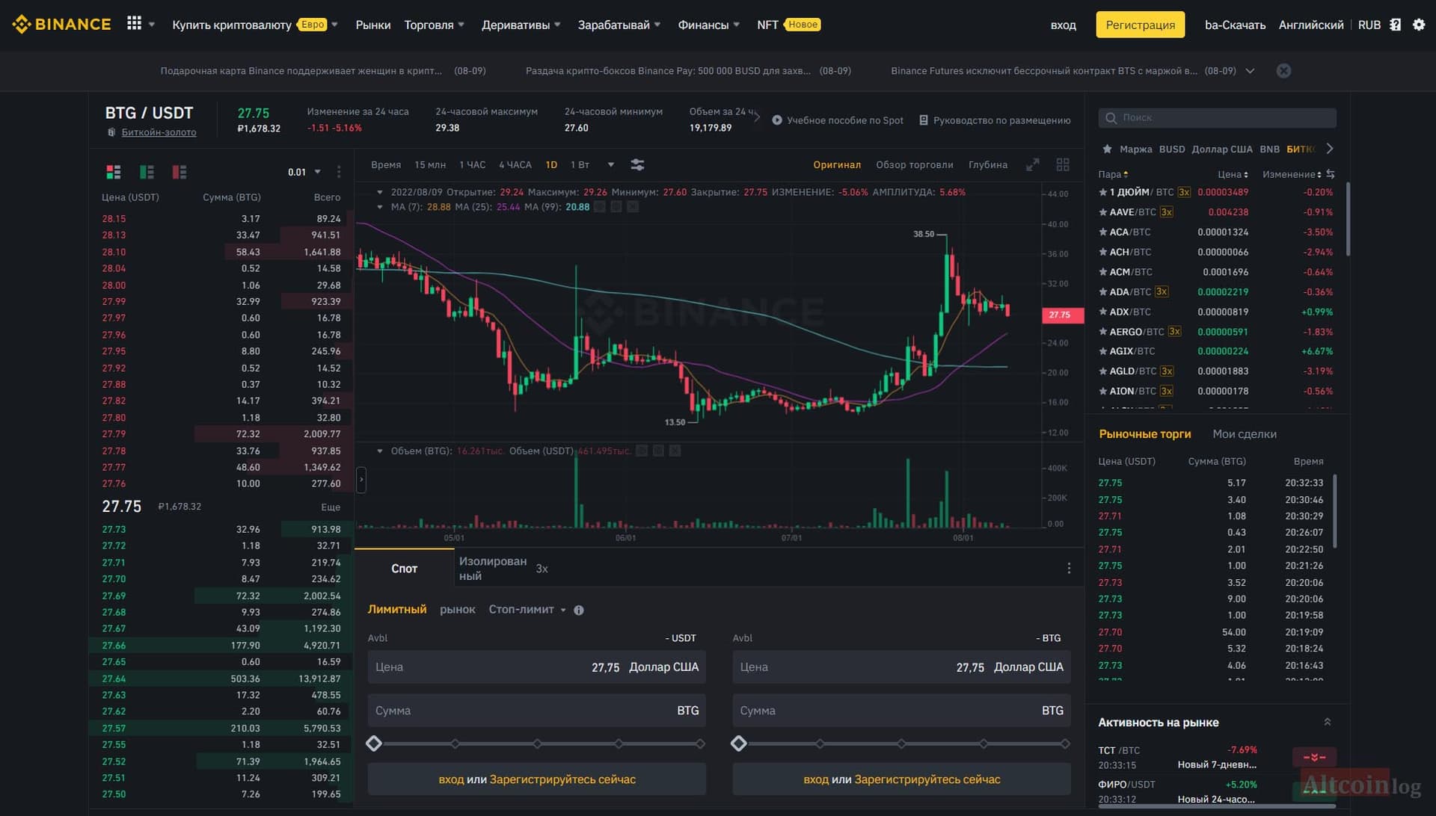Image resolution: width=1436 pixels, height=816 pixels.
Task: Open order book more options menu
Action: [x=339, y=172]
